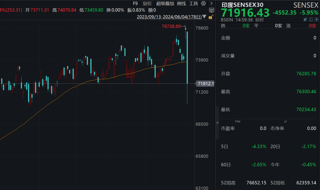Click the 今年 change -0.45%
Image resolution: width=320 pixels, height=190 pixels.
(x=308, y=165)
